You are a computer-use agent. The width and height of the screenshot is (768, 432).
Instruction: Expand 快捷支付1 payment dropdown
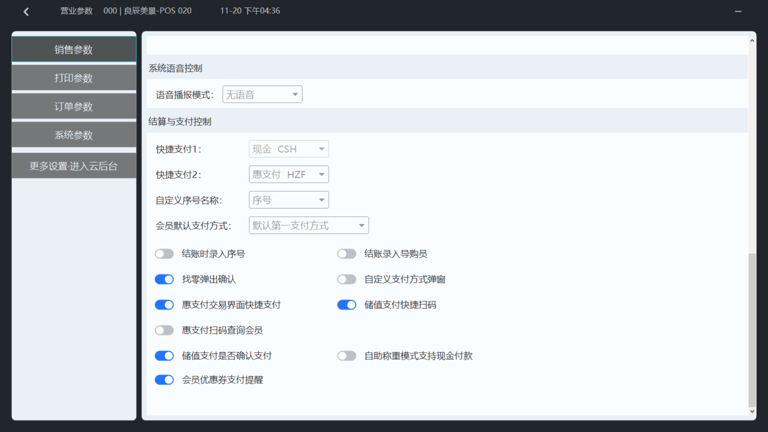[288, 149]
